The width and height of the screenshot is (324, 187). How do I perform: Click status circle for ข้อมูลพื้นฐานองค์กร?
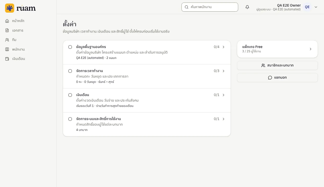click(x=70, y=47)
